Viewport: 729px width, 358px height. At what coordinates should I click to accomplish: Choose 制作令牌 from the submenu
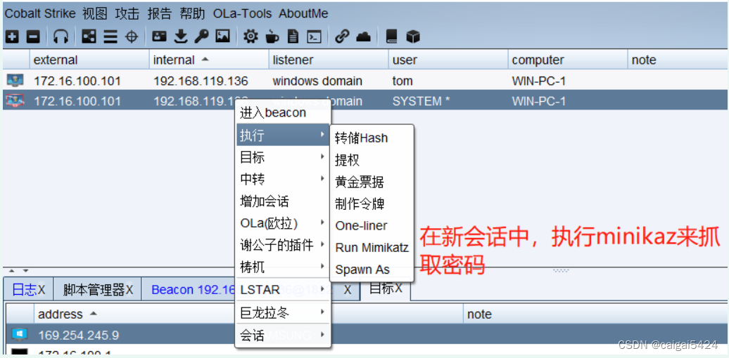coord(372,204)
